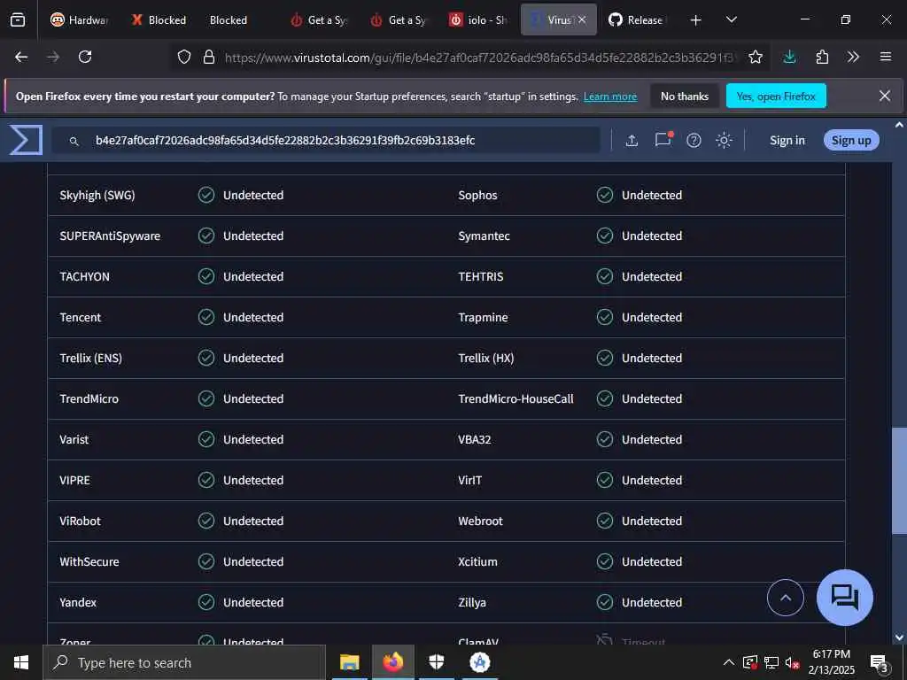Image resolution: width=907 pixels, height=680 pixels.
Task: Click the Sophos engine name
Action: [x=477, y=196]
